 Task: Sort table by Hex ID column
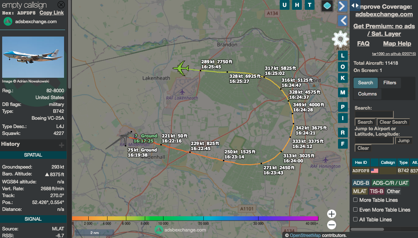[x=361, y=162]
